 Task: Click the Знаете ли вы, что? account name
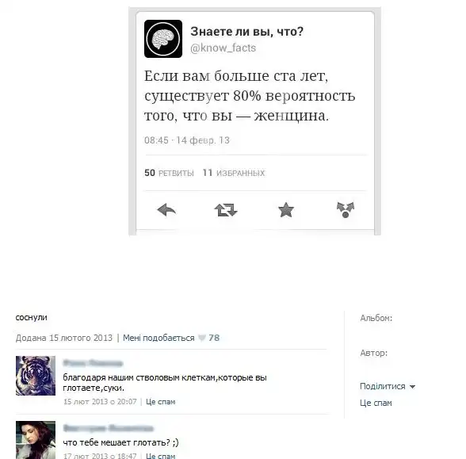(247, 32)
